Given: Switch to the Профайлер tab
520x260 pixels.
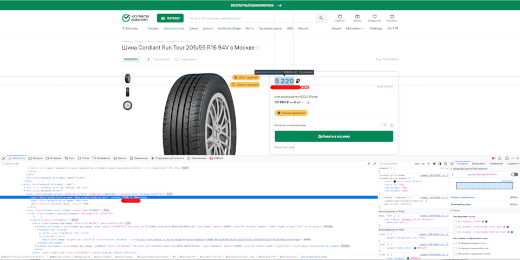Looking at the screenshot, I should (x=101, y=158).
